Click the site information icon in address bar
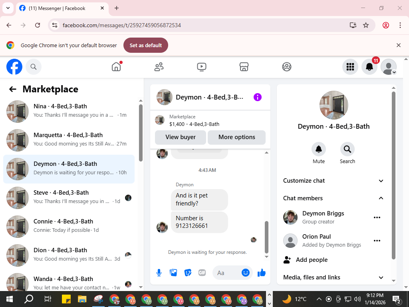The width and height of the screenshot is (409, 307). [x=54, y=25]
